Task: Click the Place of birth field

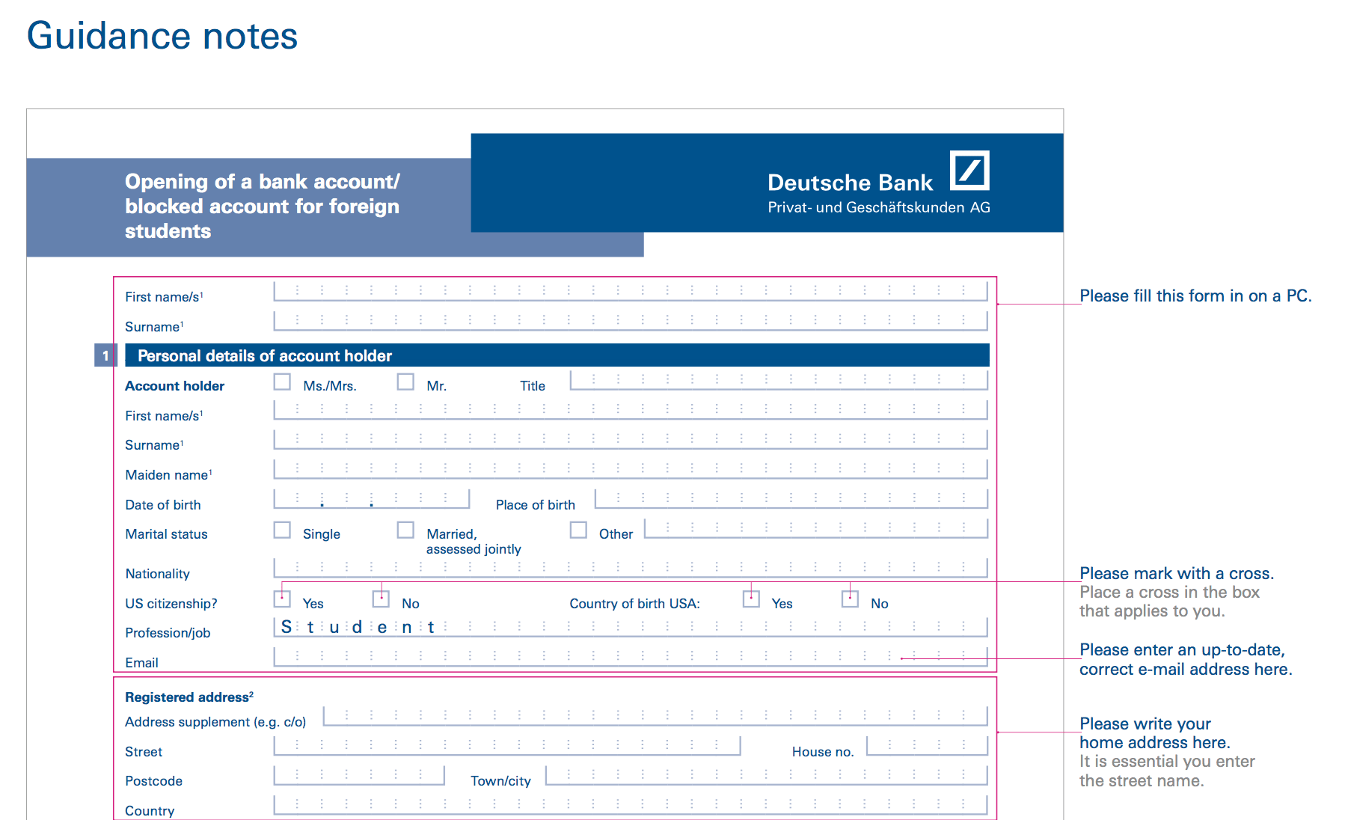Action: 791,499
